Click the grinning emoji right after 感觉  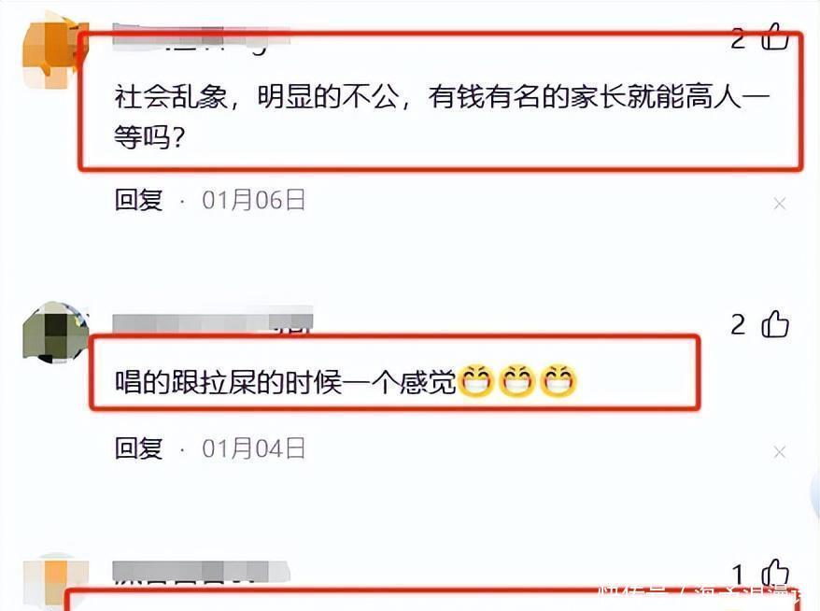click(x=476, y=381)
